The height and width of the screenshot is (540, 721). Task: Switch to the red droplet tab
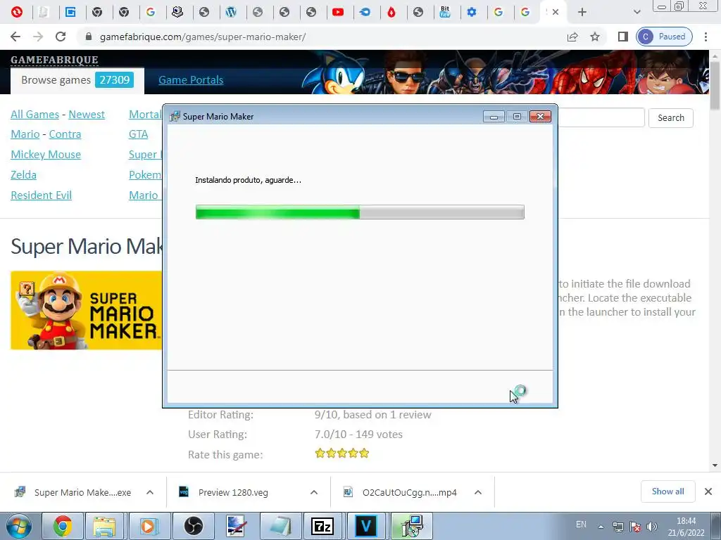(391, 13)
